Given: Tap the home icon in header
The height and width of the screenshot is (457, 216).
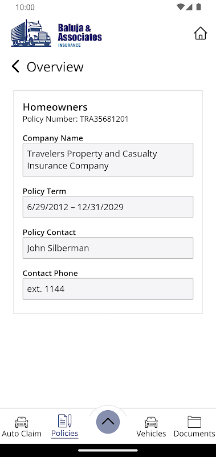Looking at the screenshot, I should (x=200, y=33).
